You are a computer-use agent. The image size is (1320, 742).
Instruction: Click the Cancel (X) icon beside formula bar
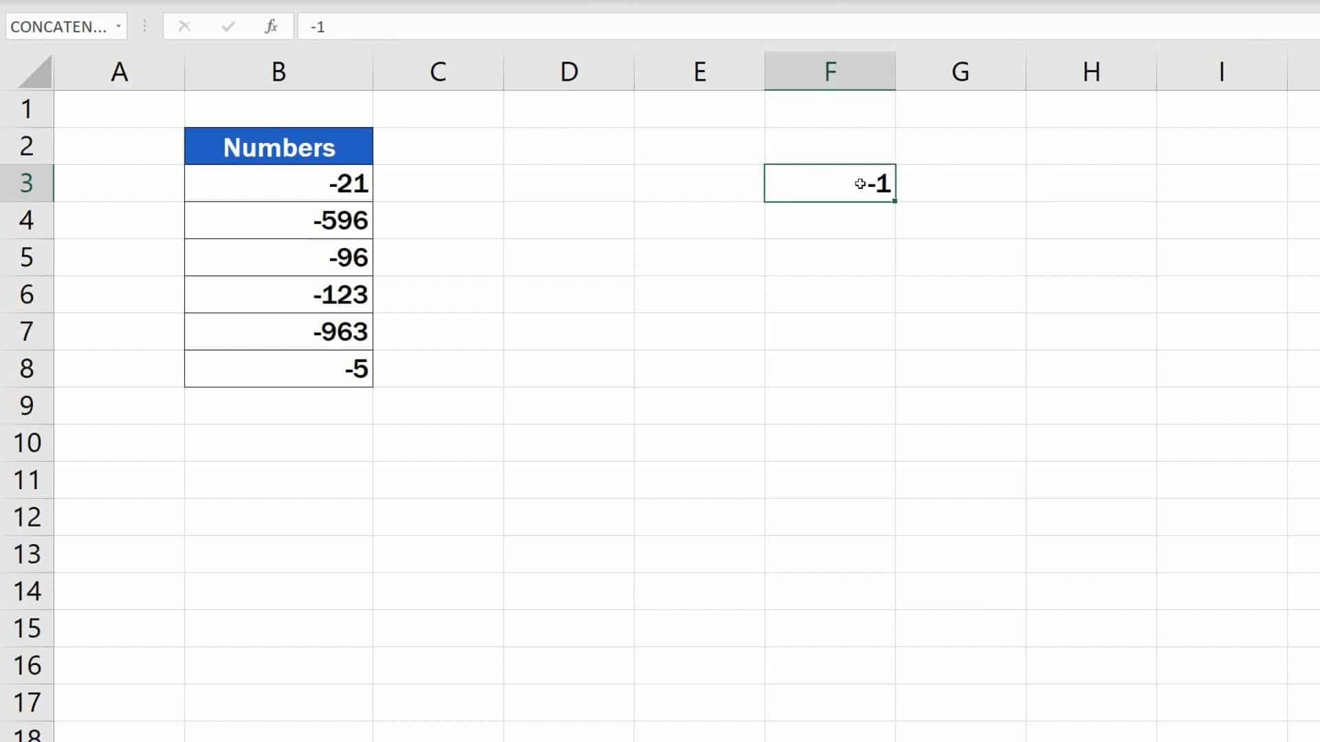tap(184, 26)
